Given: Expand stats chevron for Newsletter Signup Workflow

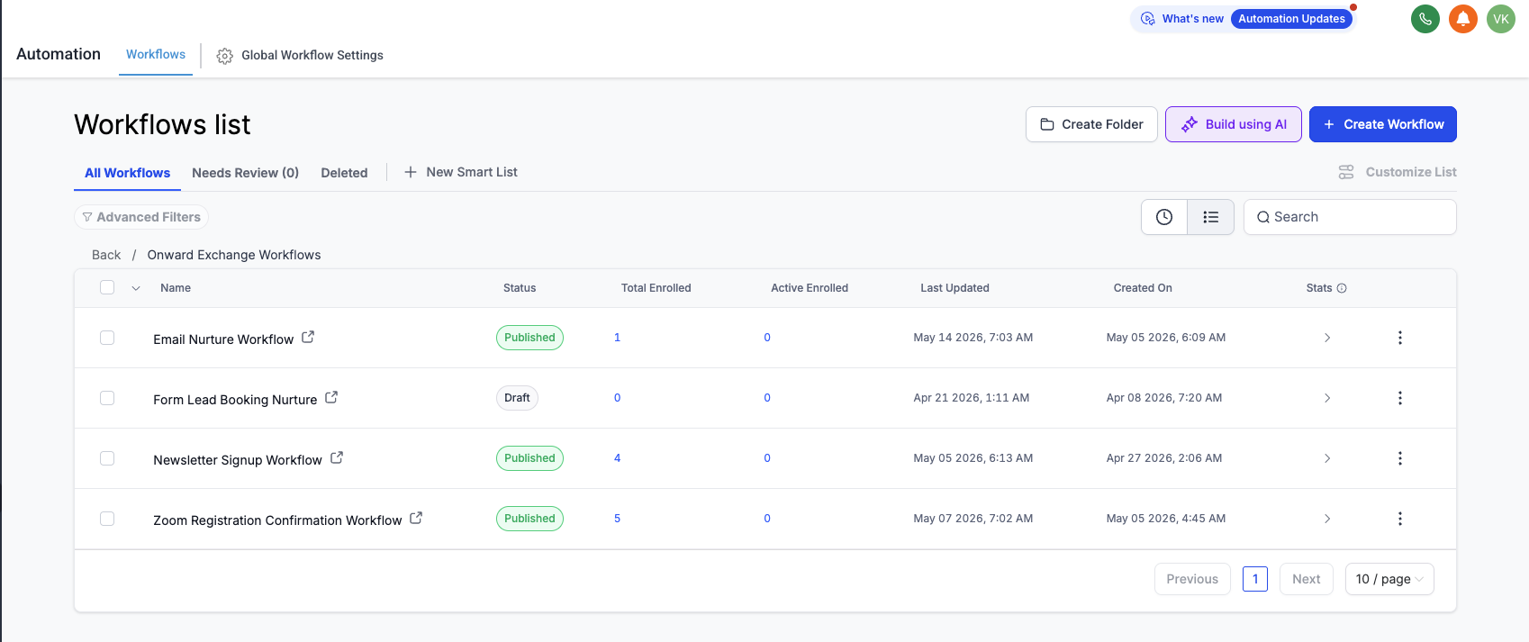Looking at the screenshot, I should (x=1327, y=458).
